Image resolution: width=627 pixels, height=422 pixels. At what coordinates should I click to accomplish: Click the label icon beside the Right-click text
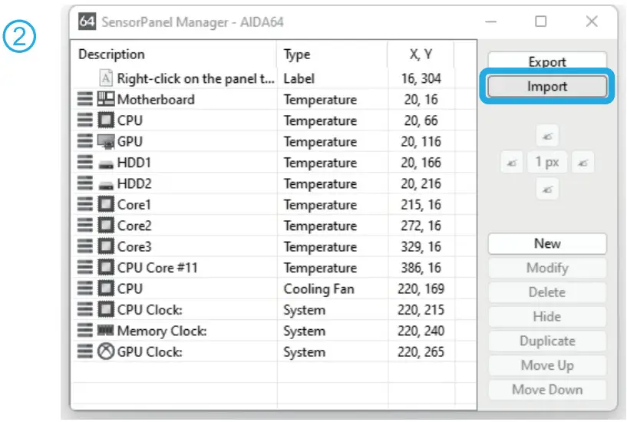point(106,78)
